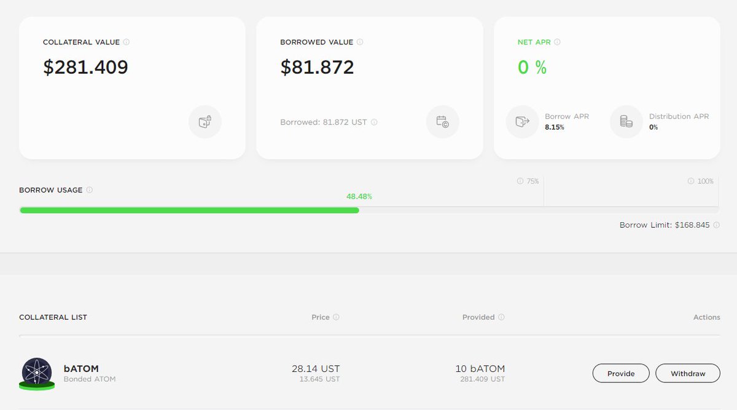Click the BORROW USAGE label
Screen dimensions: 737x410
(51, 190)
